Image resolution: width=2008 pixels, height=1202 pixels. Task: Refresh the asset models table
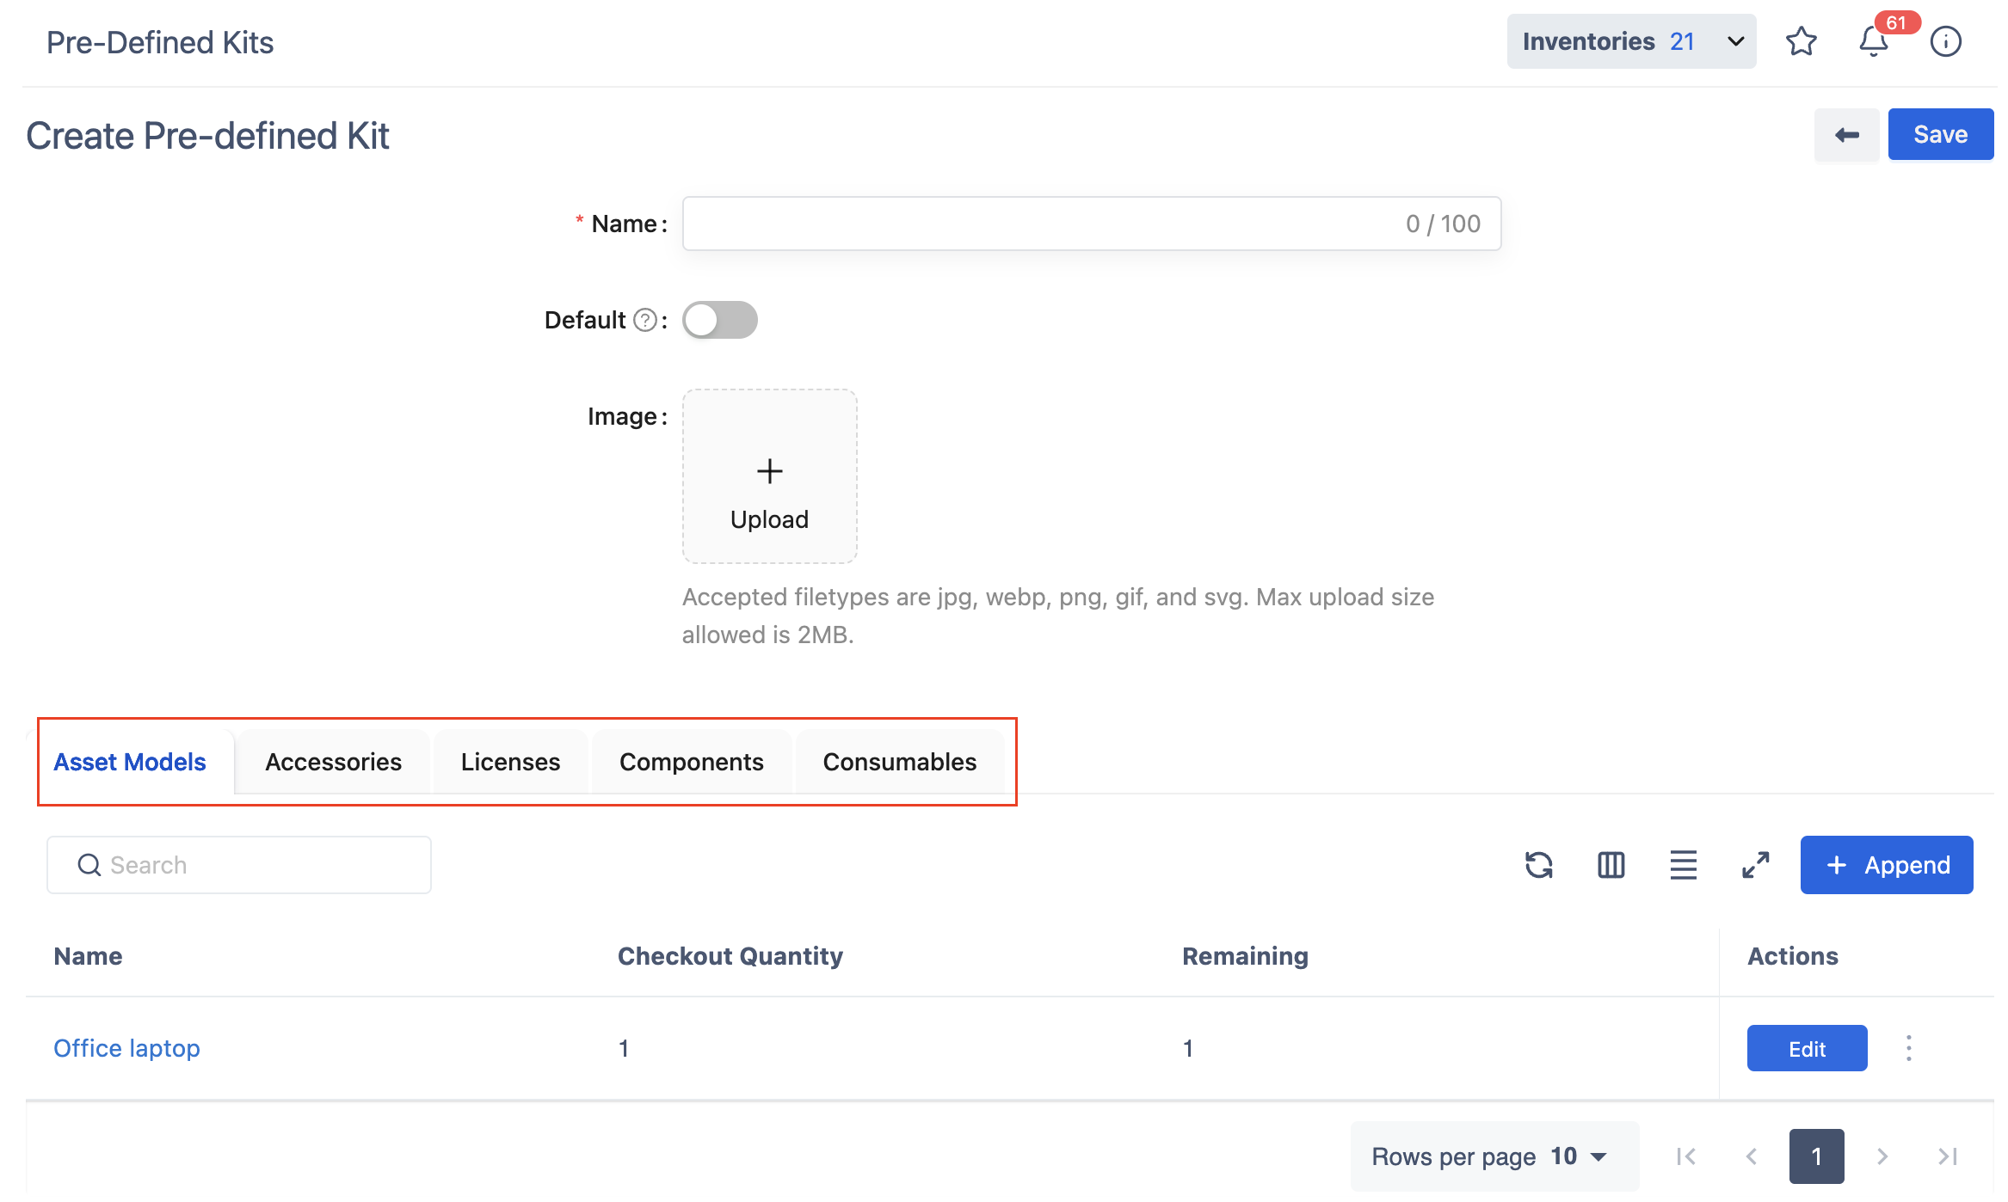(1538, 865)
